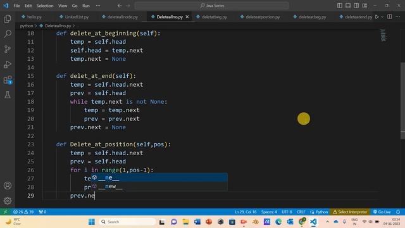
Task: Open the Explorer view in the activity bar
Action: [8, 19]
